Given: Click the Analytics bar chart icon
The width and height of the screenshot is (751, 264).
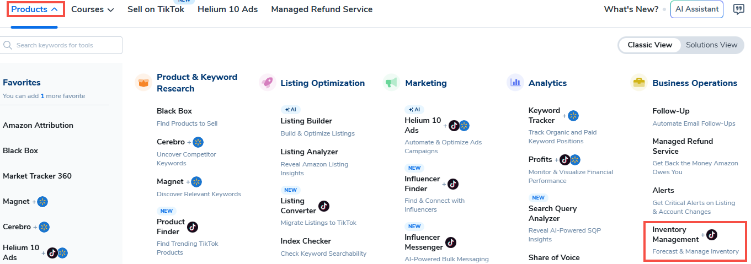Looking at the screenshot, I should (515, 83).
